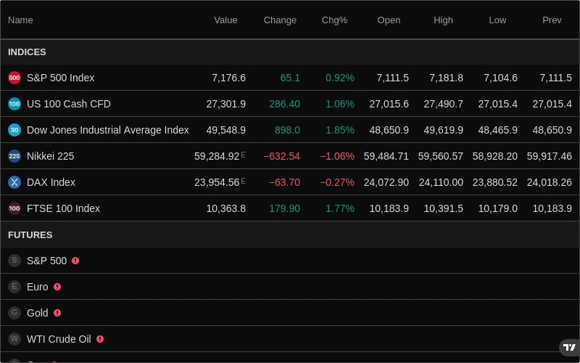Select the Dow Jones percent change 1.85%

click(340, 130)
